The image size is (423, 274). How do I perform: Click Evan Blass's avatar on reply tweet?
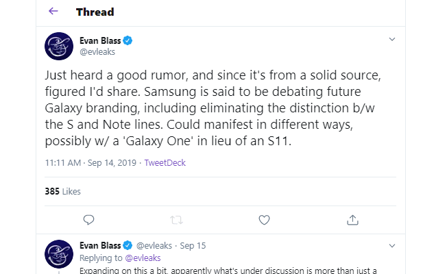(x=59, y=253)
